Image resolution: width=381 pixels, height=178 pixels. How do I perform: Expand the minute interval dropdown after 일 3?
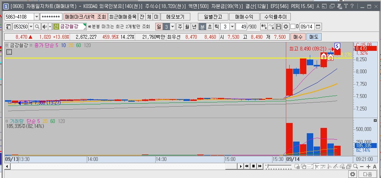[x=172, y=27]
